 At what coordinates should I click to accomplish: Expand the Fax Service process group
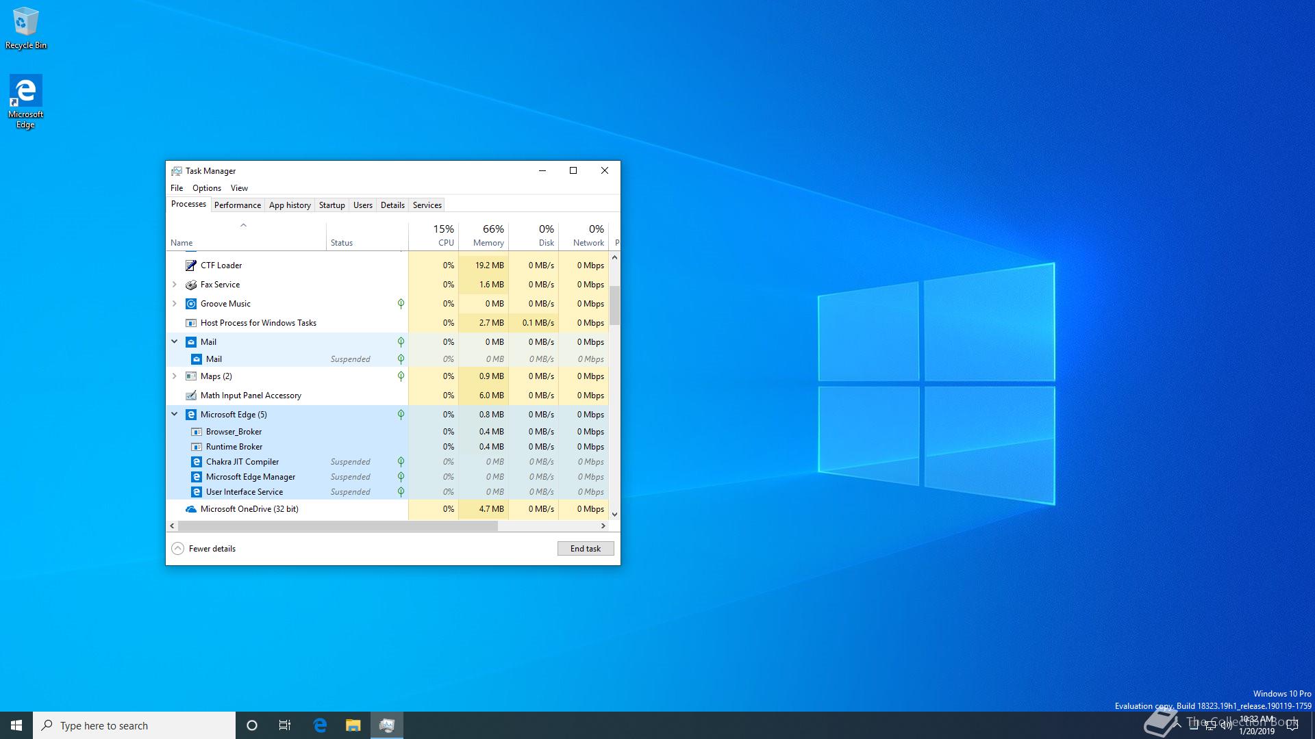click(x=174, y=285)
